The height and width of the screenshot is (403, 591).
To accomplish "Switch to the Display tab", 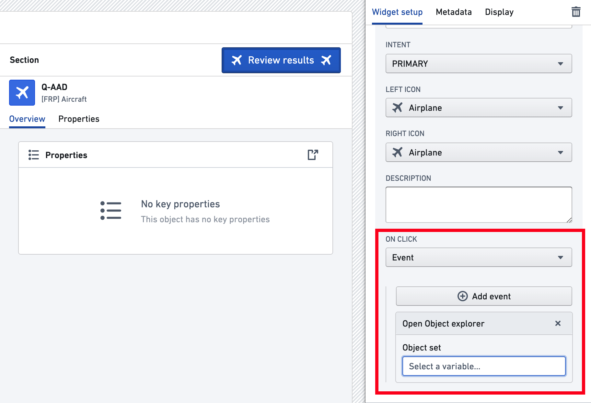I will (x=499, y=12).
